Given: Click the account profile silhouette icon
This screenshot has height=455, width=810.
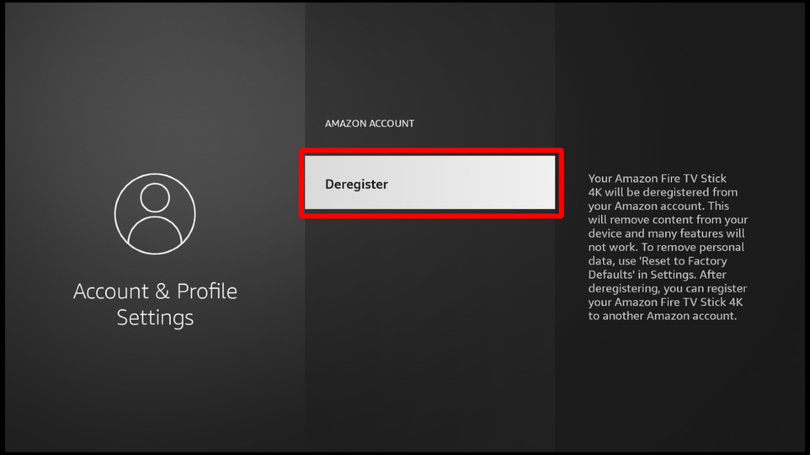Looking at the screenshot, I should (155, 214).
